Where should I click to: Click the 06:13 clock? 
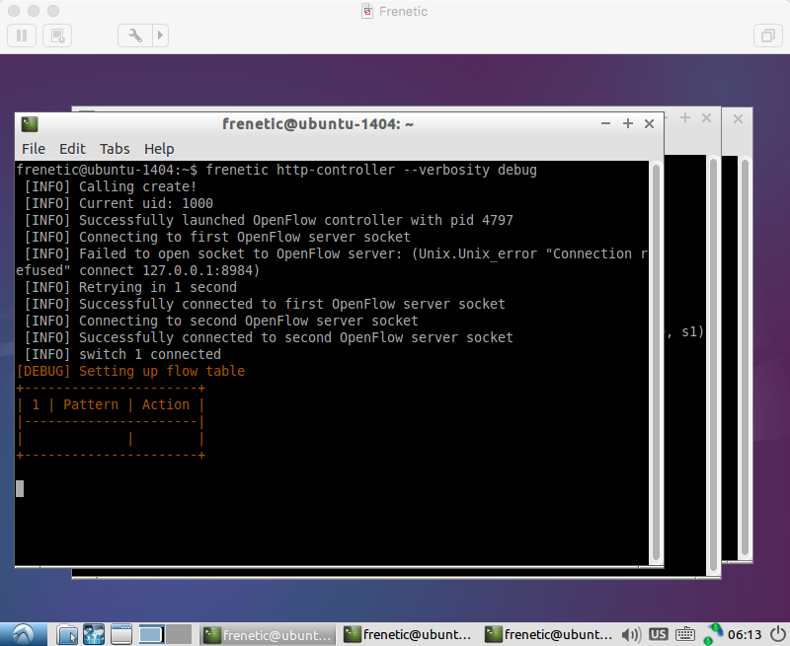pyautogui.click(x=745, y=635)
